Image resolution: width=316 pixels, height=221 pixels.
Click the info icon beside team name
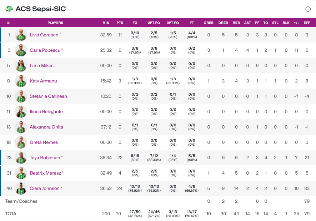click(308, 9)
